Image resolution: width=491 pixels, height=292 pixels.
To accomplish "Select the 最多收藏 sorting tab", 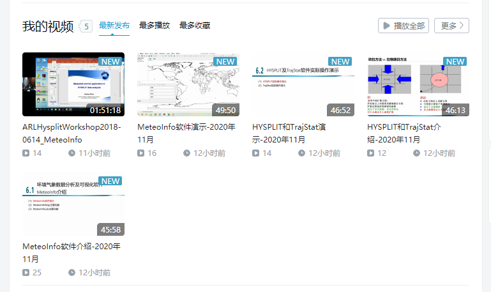I will pyautogui.click(x=195, y=26).
